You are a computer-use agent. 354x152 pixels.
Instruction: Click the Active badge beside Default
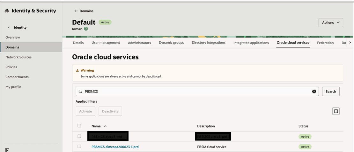point(105,22)
